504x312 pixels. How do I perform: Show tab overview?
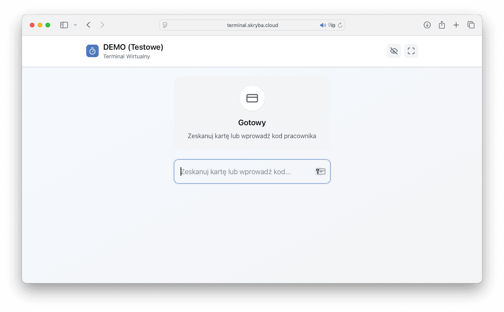coord(471,25)
